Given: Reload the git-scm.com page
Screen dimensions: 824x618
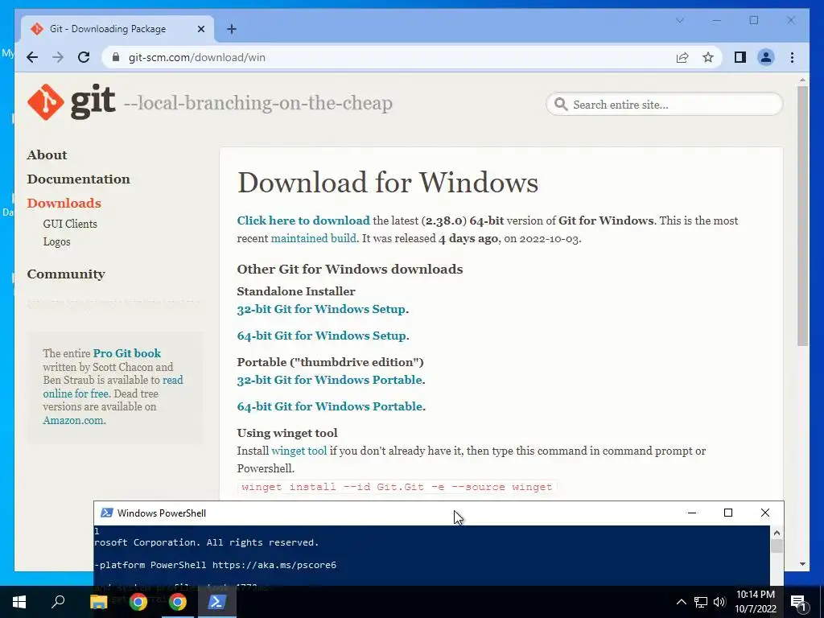Looking at the screenshot, I should [84, 57].
